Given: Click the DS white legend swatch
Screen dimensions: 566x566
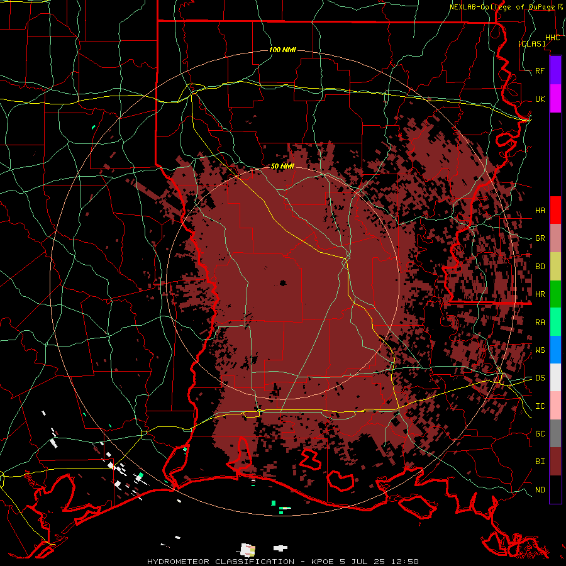Looking at the screenshot, I should pyautogui.click(x=555, y=377).
